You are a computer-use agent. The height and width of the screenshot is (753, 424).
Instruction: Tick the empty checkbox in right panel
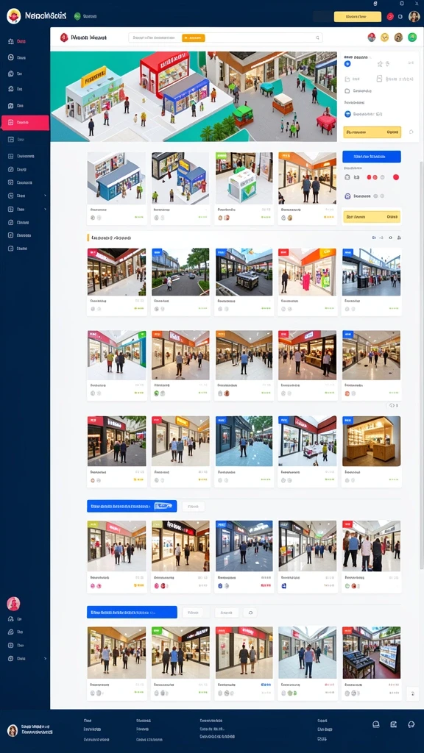tap(347, 90)
